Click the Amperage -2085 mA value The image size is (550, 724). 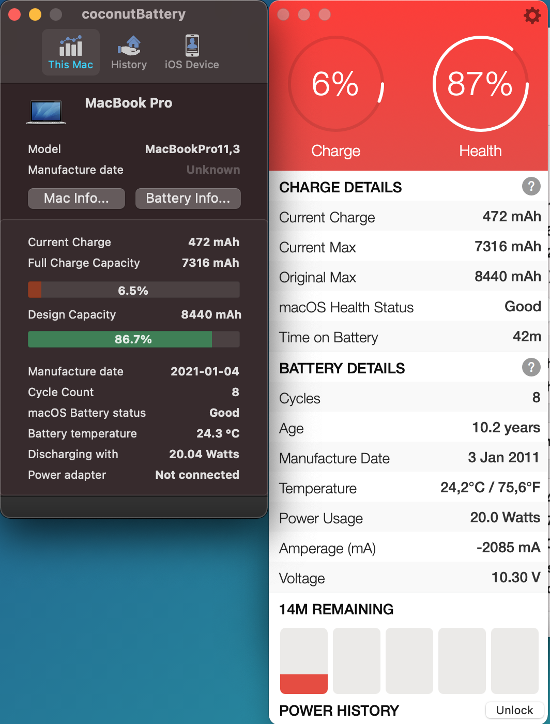[x=509, y=548]
